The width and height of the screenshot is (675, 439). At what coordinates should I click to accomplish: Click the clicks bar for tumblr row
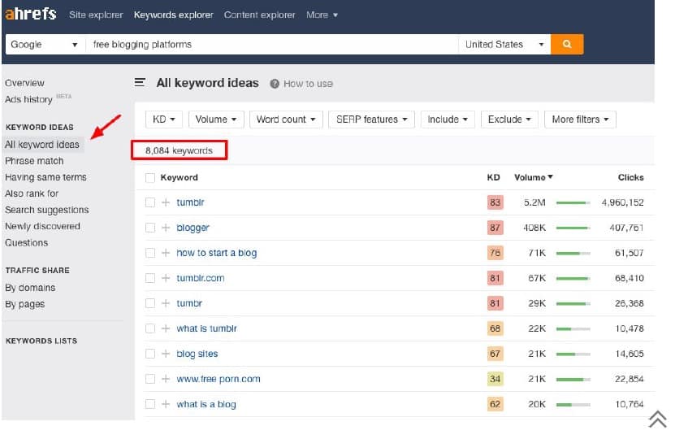click(573, 202)
